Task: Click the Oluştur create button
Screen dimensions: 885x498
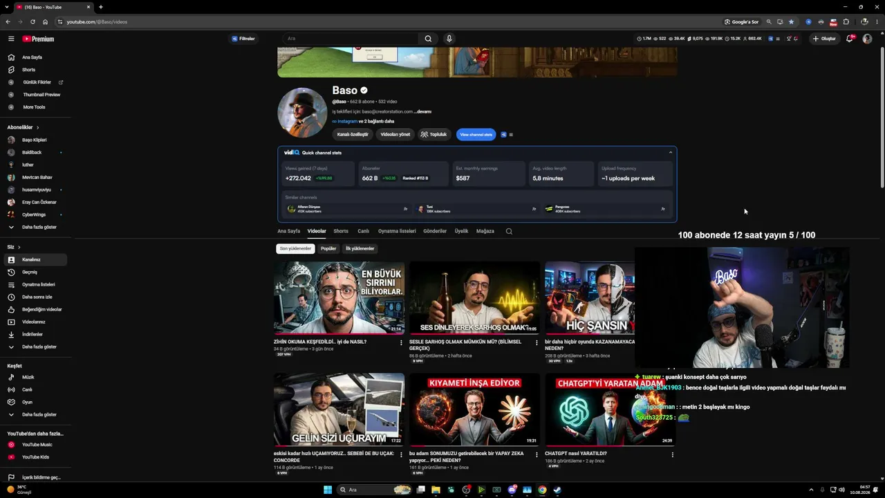Action: pyautogui.click(x=824, y=39)
